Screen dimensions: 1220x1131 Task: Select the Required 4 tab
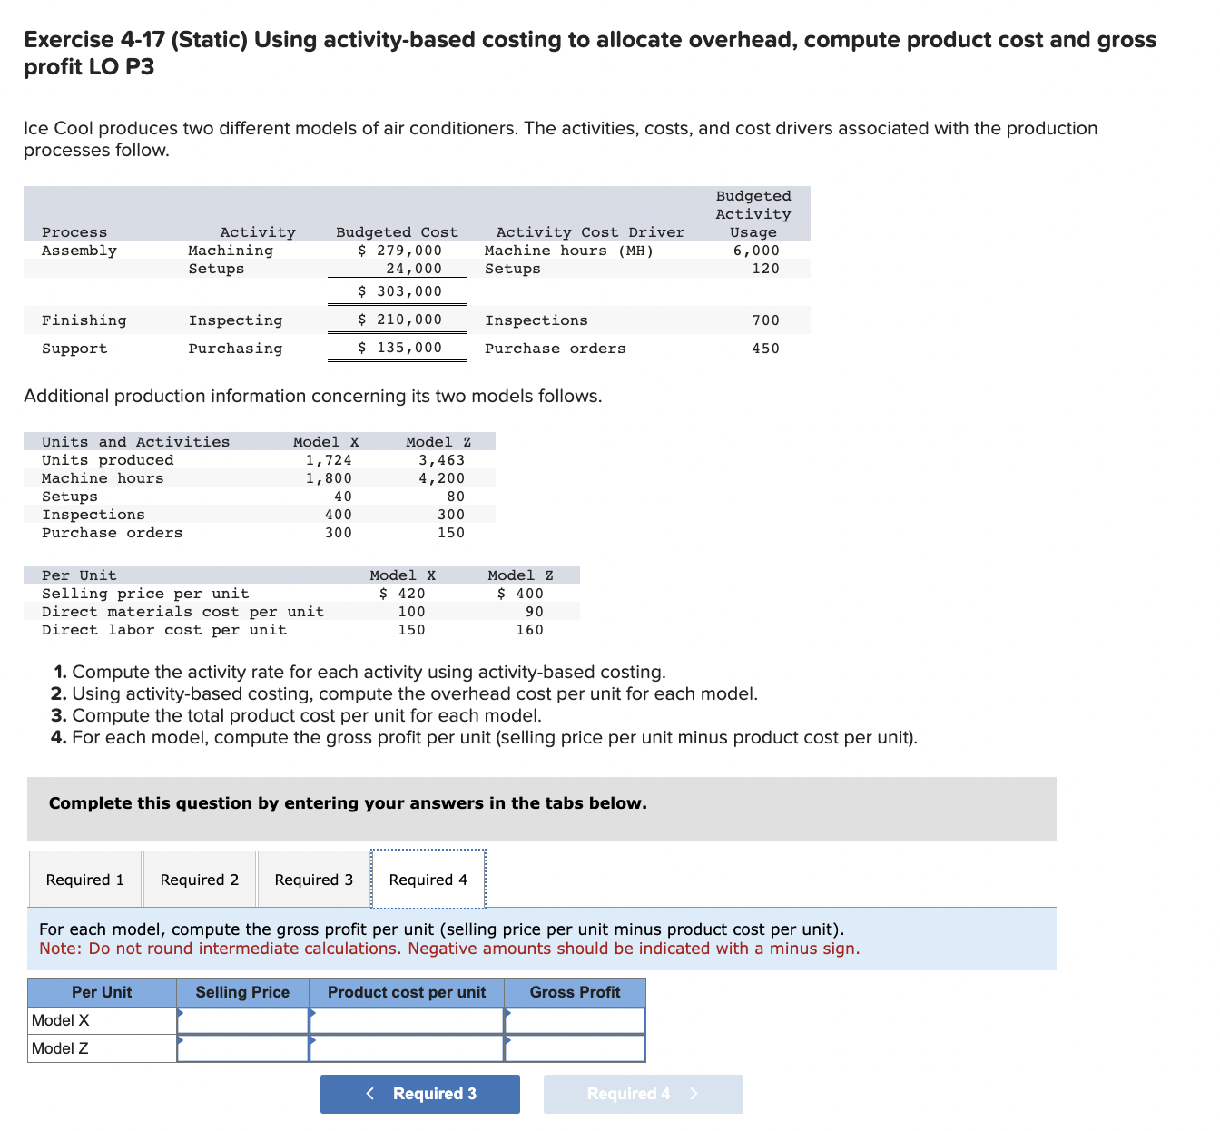coord(428,879)
